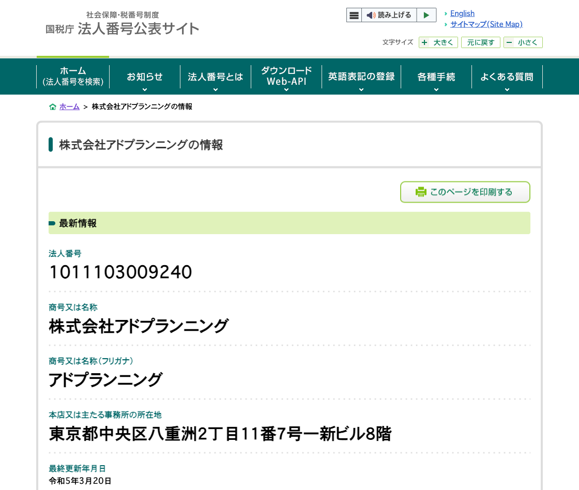The width and height of the screenshot is (579, 490).
Task: Expand chevron under よくある質問
Action: (507, 90)
